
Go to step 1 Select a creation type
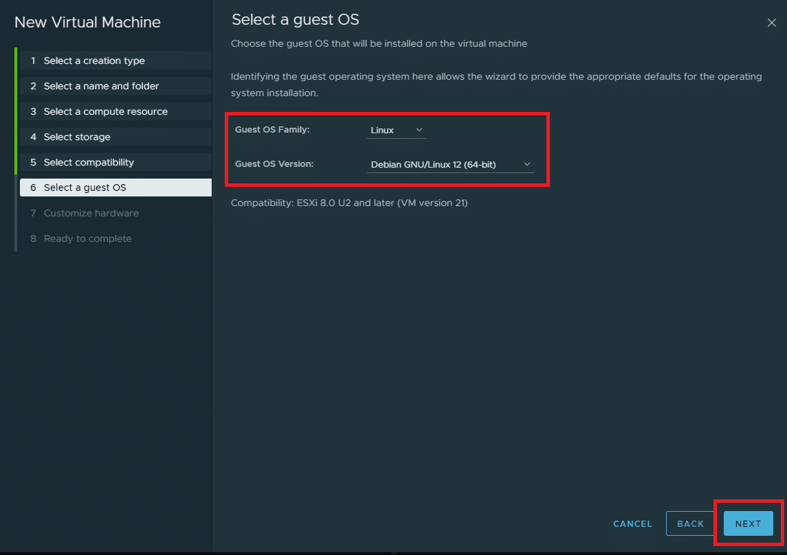[115, 60]
